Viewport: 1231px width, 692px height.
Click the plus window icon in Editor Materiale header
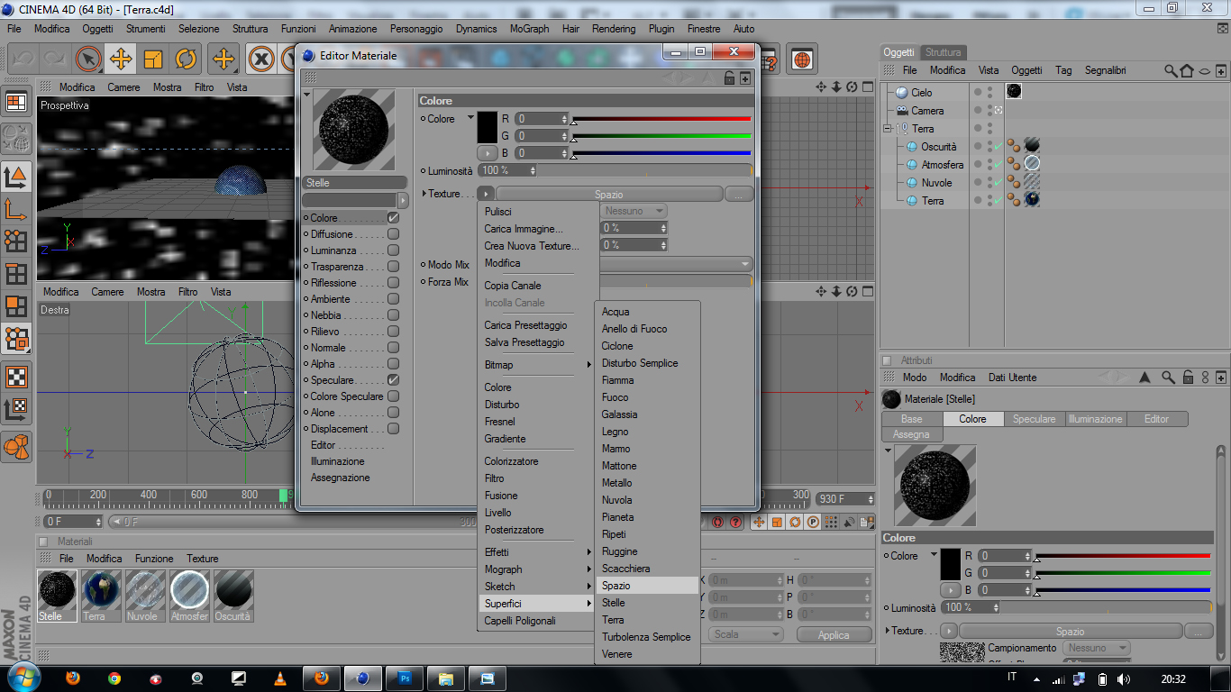click(745, 78)
